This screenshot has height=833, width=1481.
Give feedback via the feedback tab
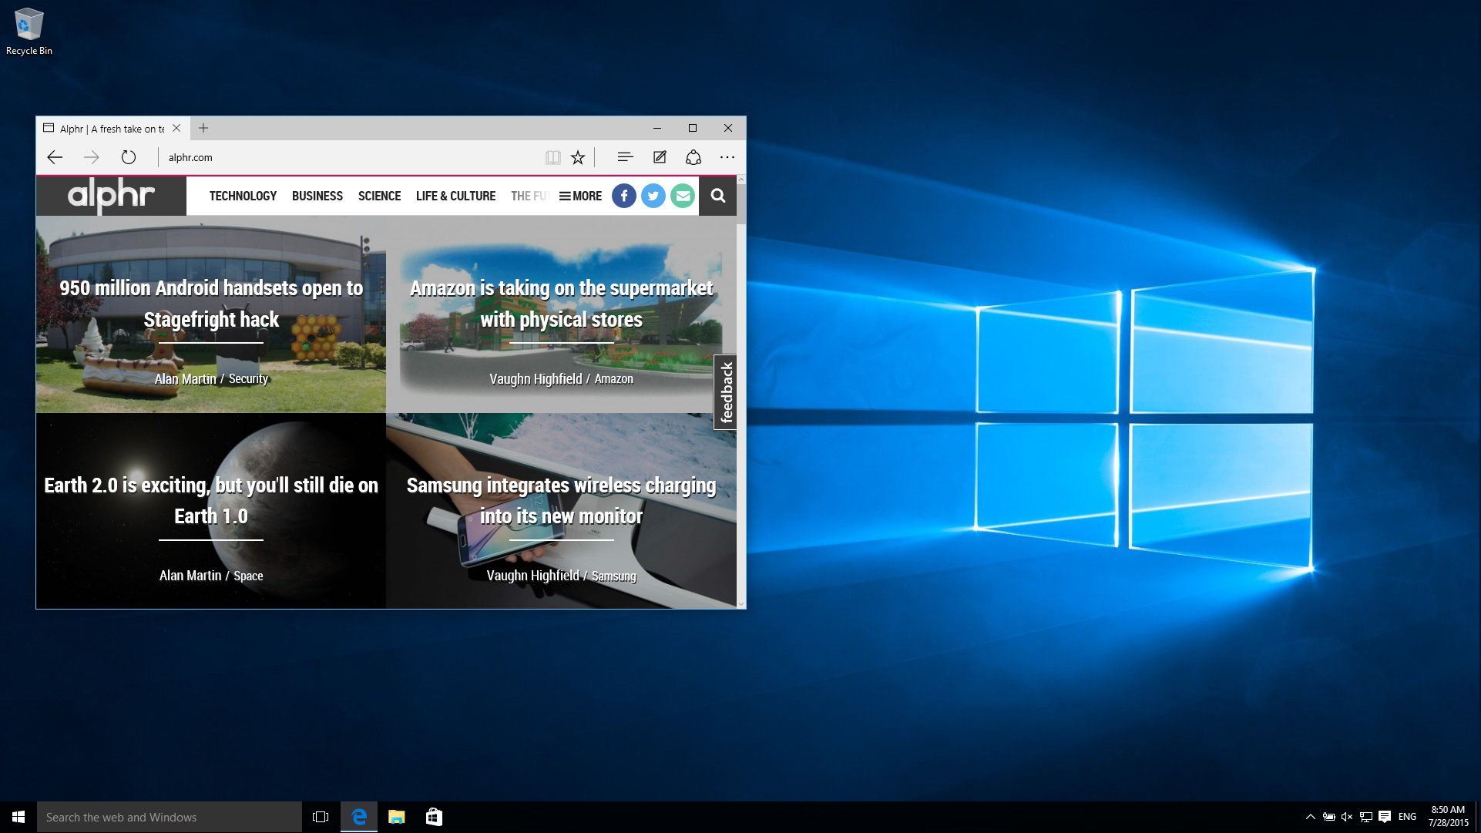(727, 393)
